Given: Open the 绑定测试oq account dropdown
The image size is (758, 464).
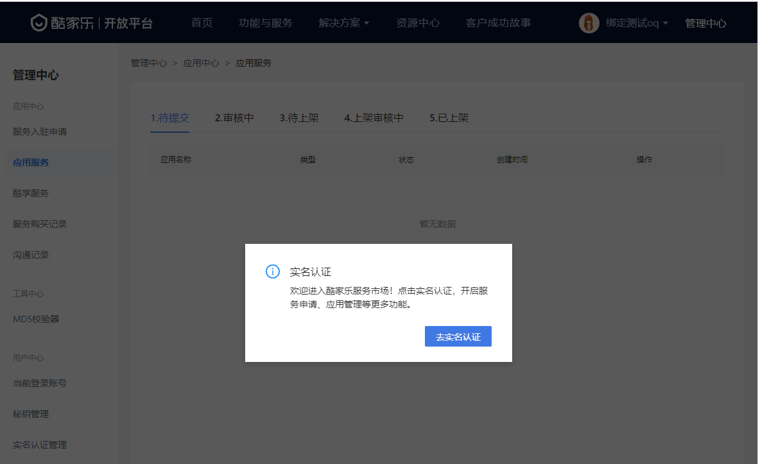Looking at the screenshot, I should tap(637, 23).
